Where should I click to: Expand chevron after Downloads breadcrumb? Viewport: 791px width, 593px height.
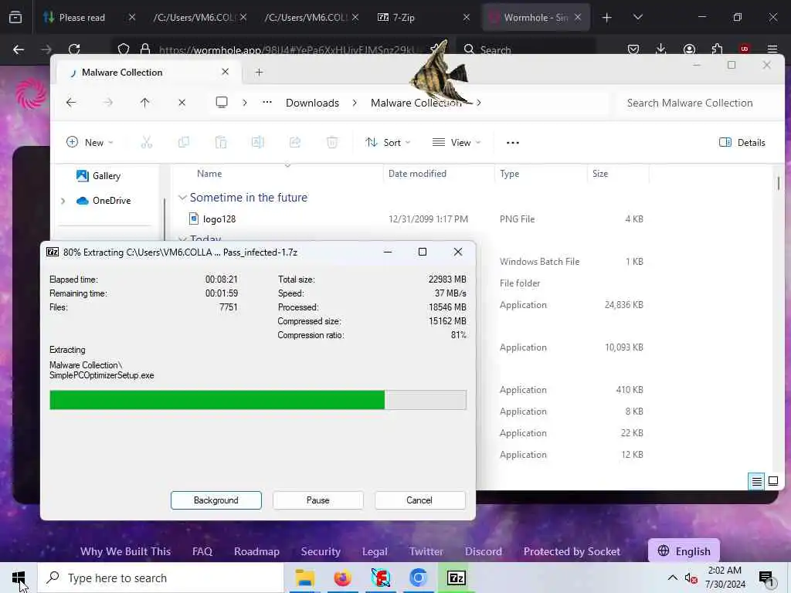[x=355, y=103]
